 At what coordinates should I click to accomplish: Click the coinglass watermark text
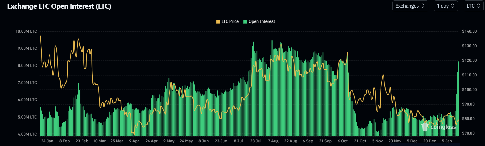coord(443,127)
